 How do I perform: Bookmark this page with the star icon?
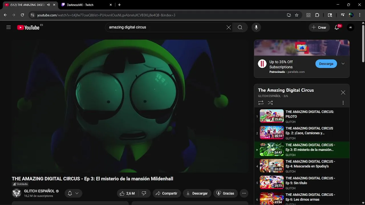coord(297,15)
